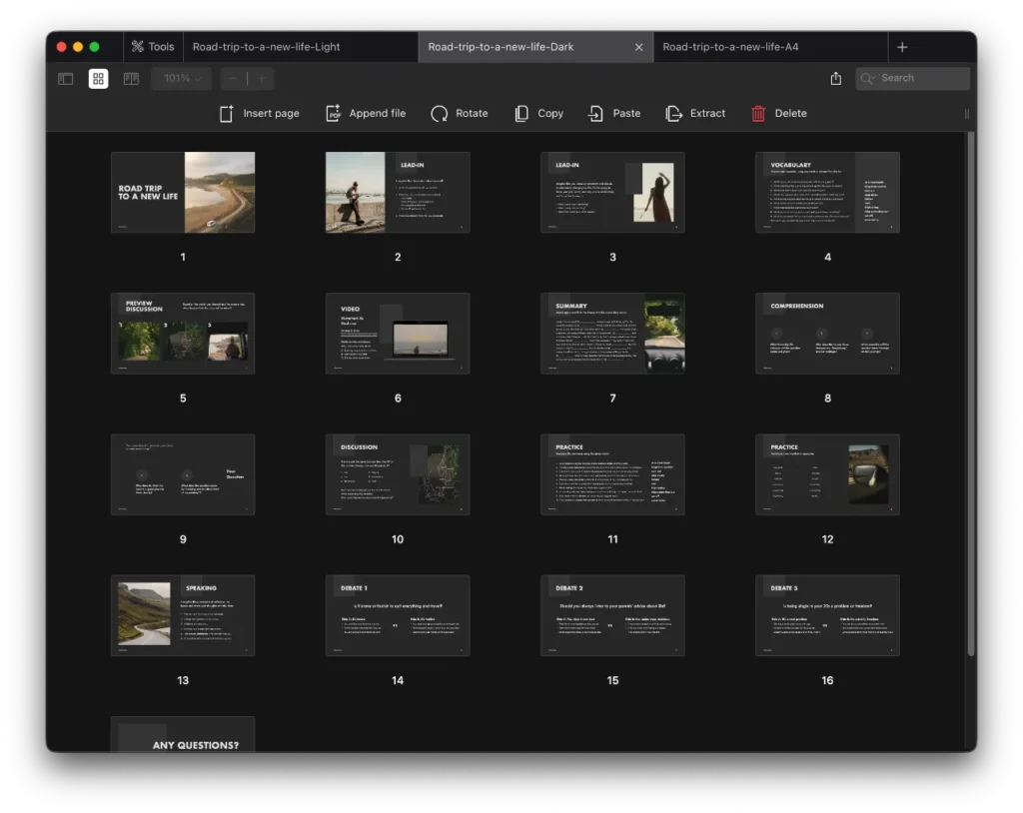1023x813 pixels.
Task: Switch to Road-trip-to-a-new-life-A4 tab
Action: (730, 47)
